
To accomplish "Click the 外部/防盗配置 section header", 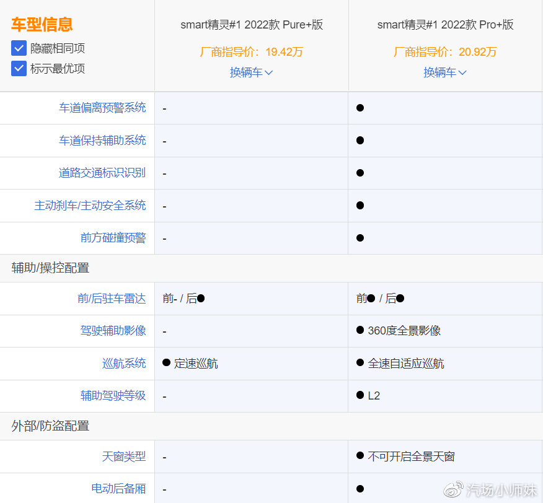I will click(50, 426).
